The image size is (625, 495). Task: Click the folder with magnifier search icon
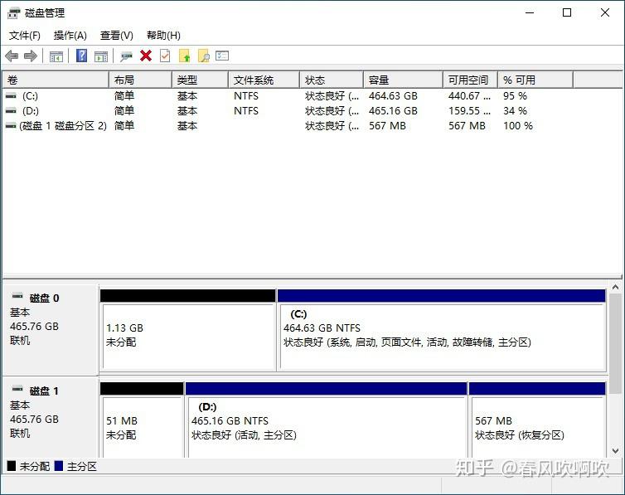pos(204,56)
